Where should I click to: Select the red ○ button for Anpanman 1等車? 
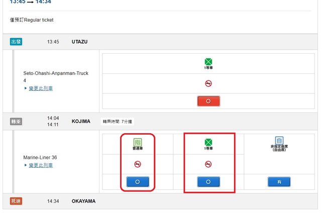click(208, 101)
